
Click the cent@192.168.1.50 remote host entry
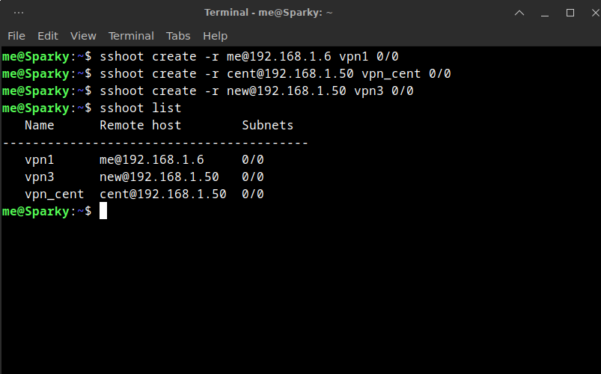pyautogui.click(x=162, y=194)
